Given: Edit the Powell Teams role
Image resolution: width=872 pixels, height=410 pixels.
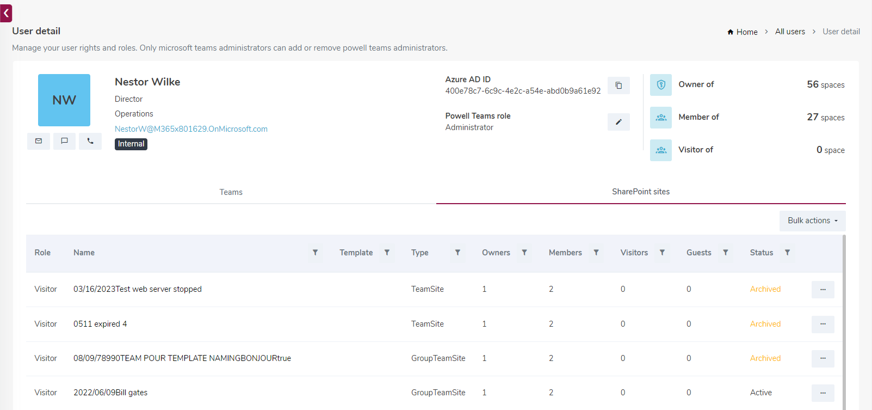Looking at the screenshot, I should pos(619,122).
